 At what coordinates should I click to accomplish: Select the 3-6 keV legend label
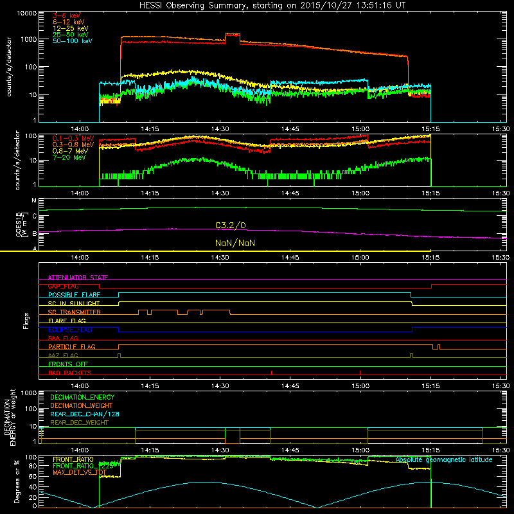pos(67,15)
